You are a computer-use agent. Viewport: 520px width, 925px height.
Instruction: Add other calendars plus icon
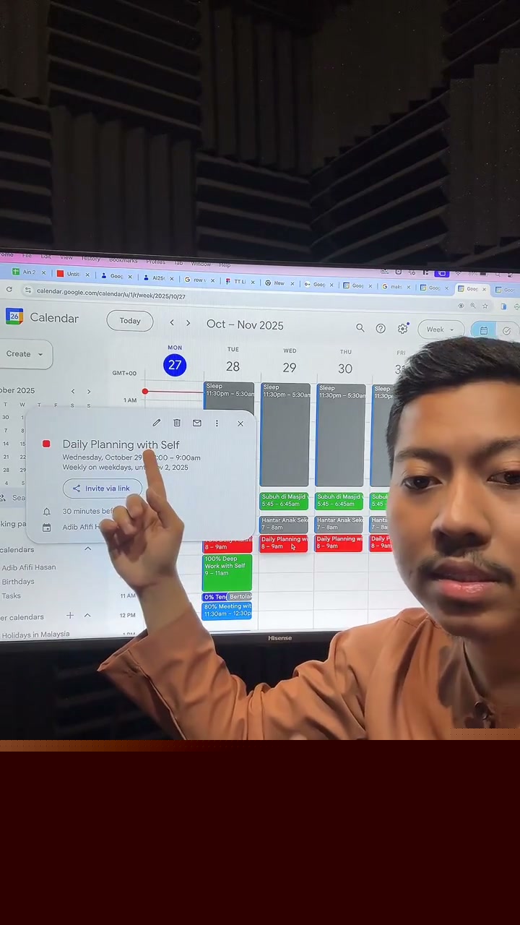pos(70,616)
